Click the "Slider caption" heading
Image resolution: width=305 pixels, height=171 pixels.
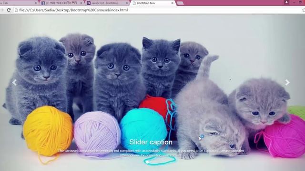(x=151, y=142)
